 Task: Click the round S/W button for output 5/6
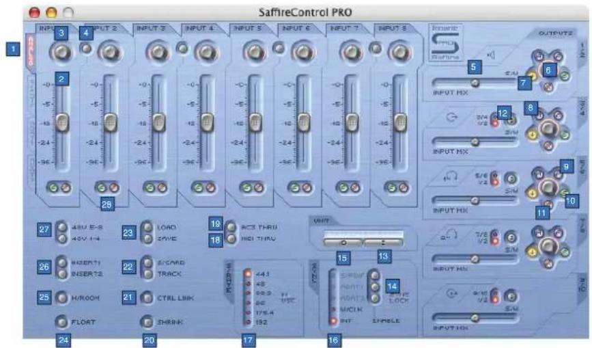point(511,178)
